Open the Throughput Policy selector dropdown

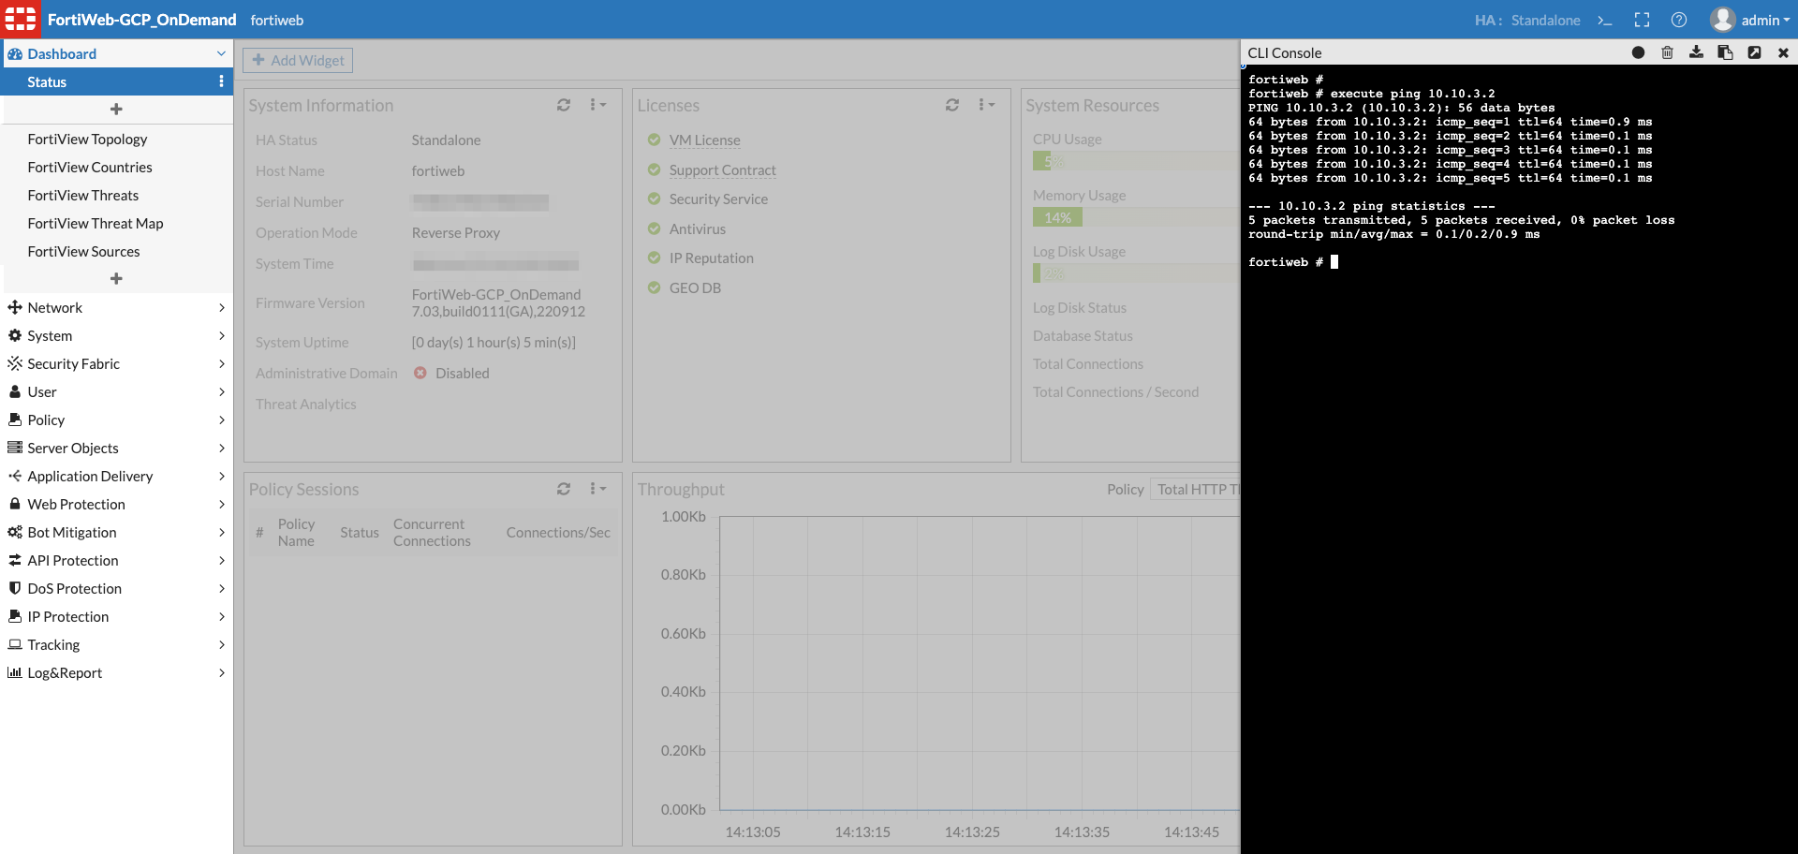coord(1196,489)
